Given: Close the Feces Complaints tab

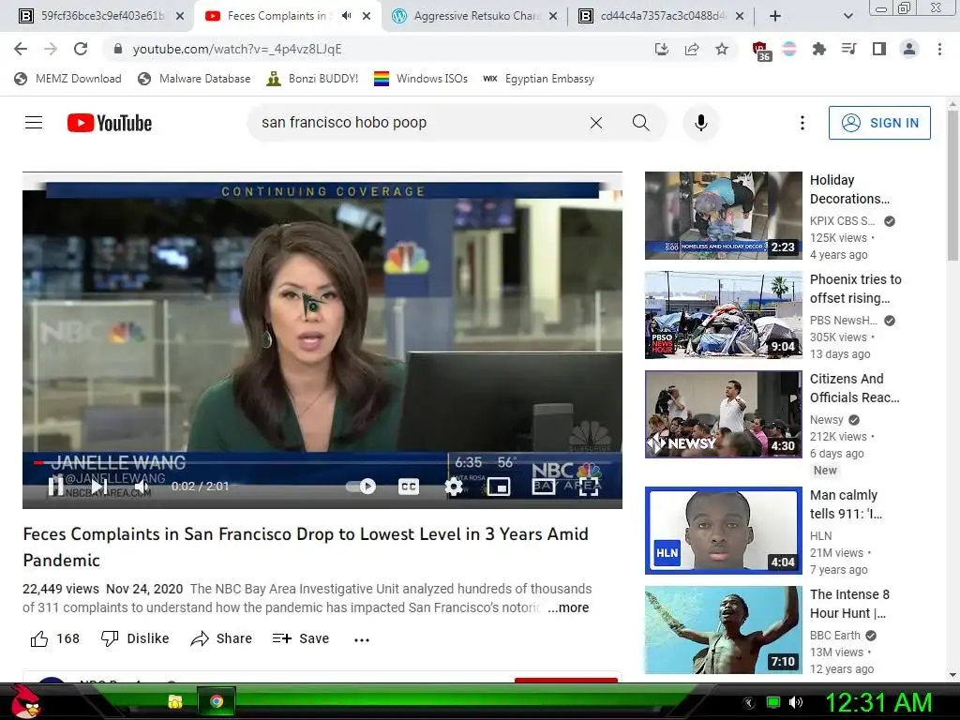Looking at the screenshot, I should (x=367, y=16).
